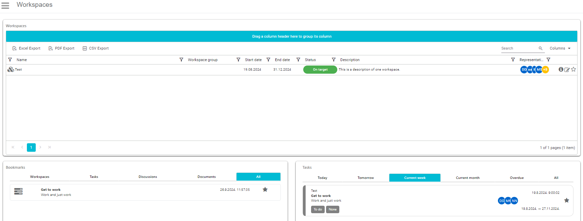Open the filter icon beside Name column
Screen dimensions: 583x221
click(x=10, y=60)
